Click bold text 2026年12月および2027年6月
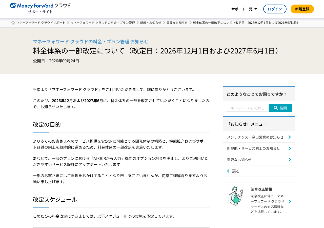 pyautogui.click(x=77, y=101)
